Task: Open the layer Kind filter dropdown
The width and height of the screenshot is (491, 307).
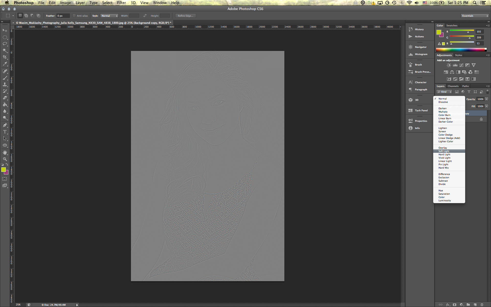Action: point(444,92)
